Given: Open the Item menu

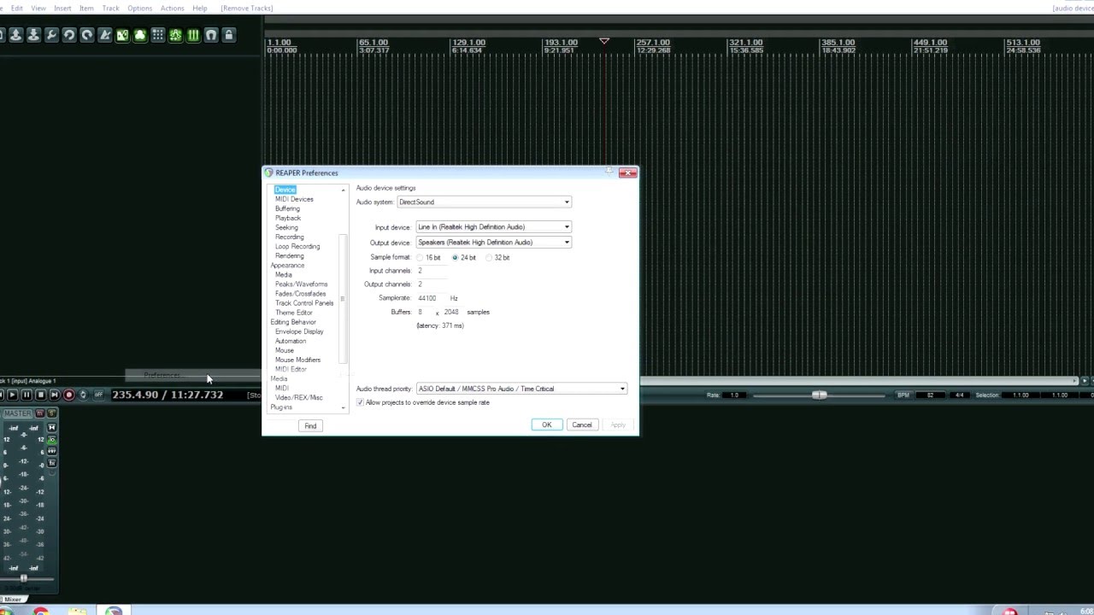Looking at the screenshot, I should point(86,8).
